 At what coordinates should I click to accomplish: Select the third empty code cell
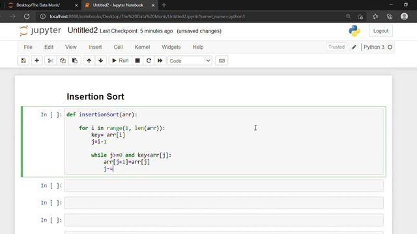pyautogui.click(x=223, y=220)
